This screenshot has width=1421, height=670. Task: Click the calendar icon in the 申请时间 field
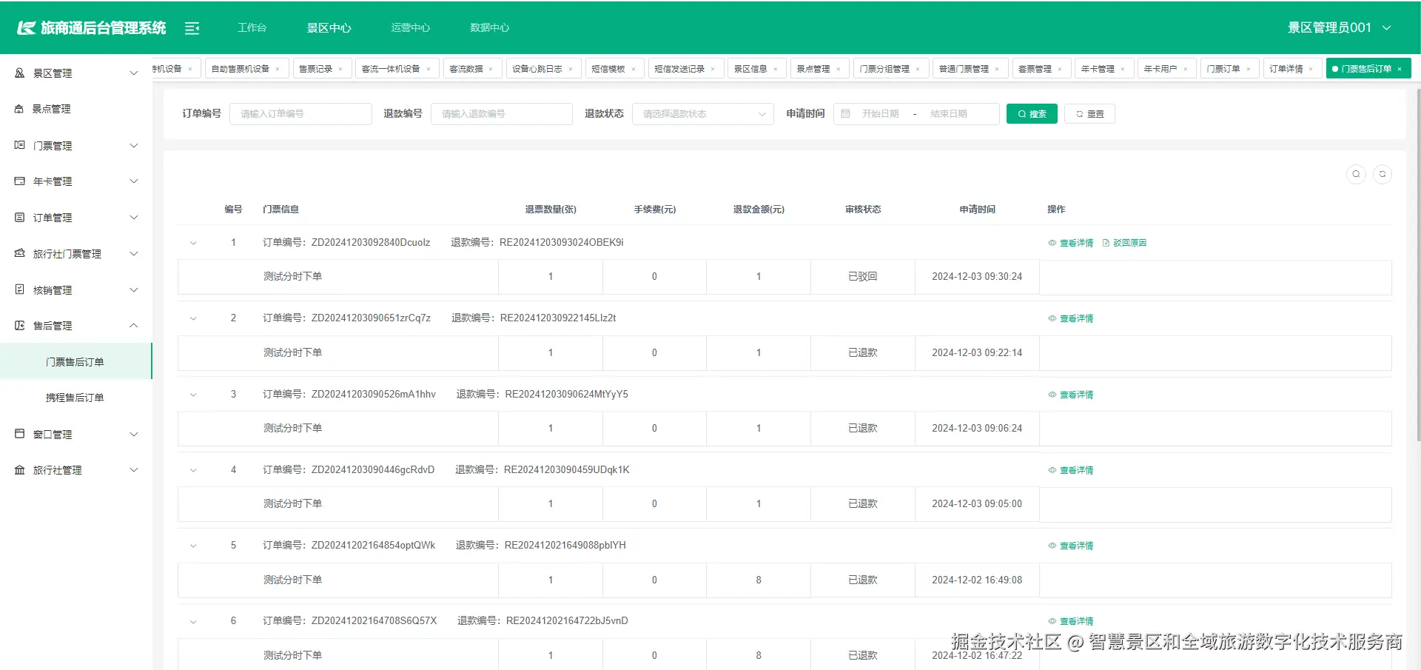(846, 113)
